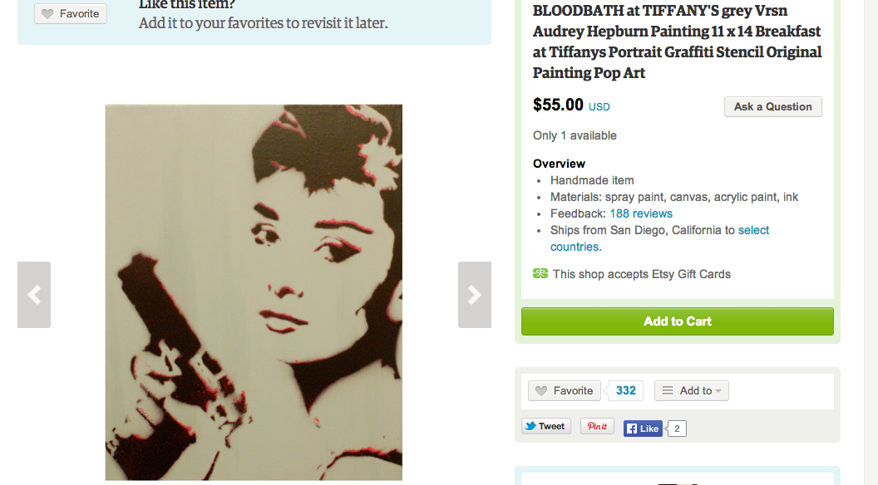Ask a Question about this item

coord(772,107)
